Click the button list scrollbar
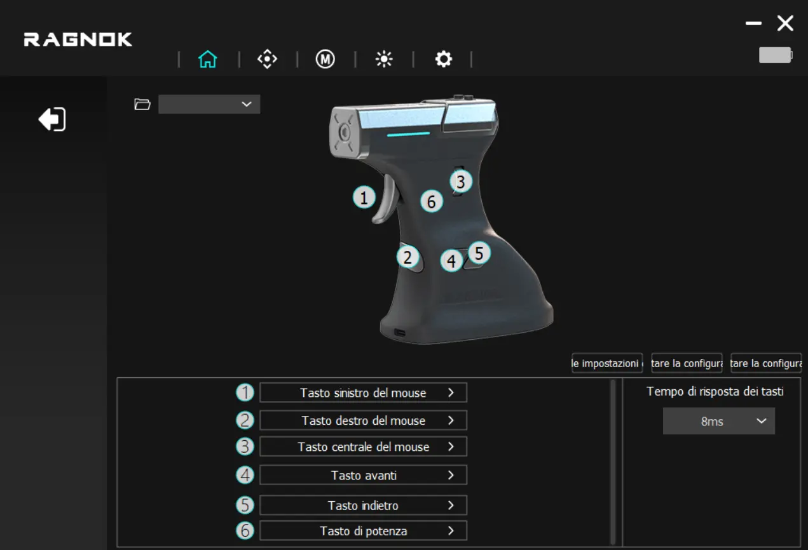This screenshot has width=808, height=550. pos(613,461)
